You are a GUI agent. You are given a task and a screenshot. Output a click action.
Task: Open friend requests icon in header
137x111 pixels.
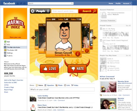coord(18,4)
